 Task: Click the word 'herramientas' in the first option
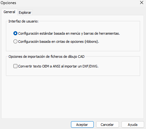point(109,33)
